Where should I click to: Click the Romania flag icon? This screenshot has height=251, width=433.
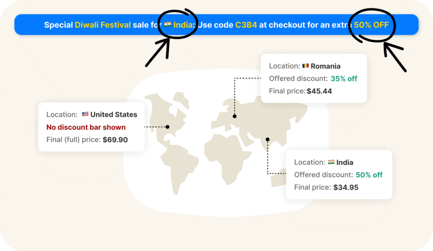[305, 66]
